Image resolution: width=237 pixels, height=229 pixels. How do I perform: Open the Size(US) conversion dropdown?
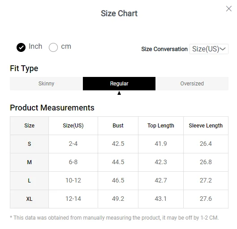209,49
